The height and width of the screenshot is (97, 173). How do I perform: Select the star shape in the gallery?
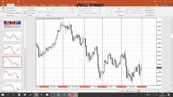pos(111,13)
